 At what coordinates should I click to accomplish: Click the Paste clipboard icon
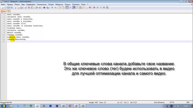(32, 7)
